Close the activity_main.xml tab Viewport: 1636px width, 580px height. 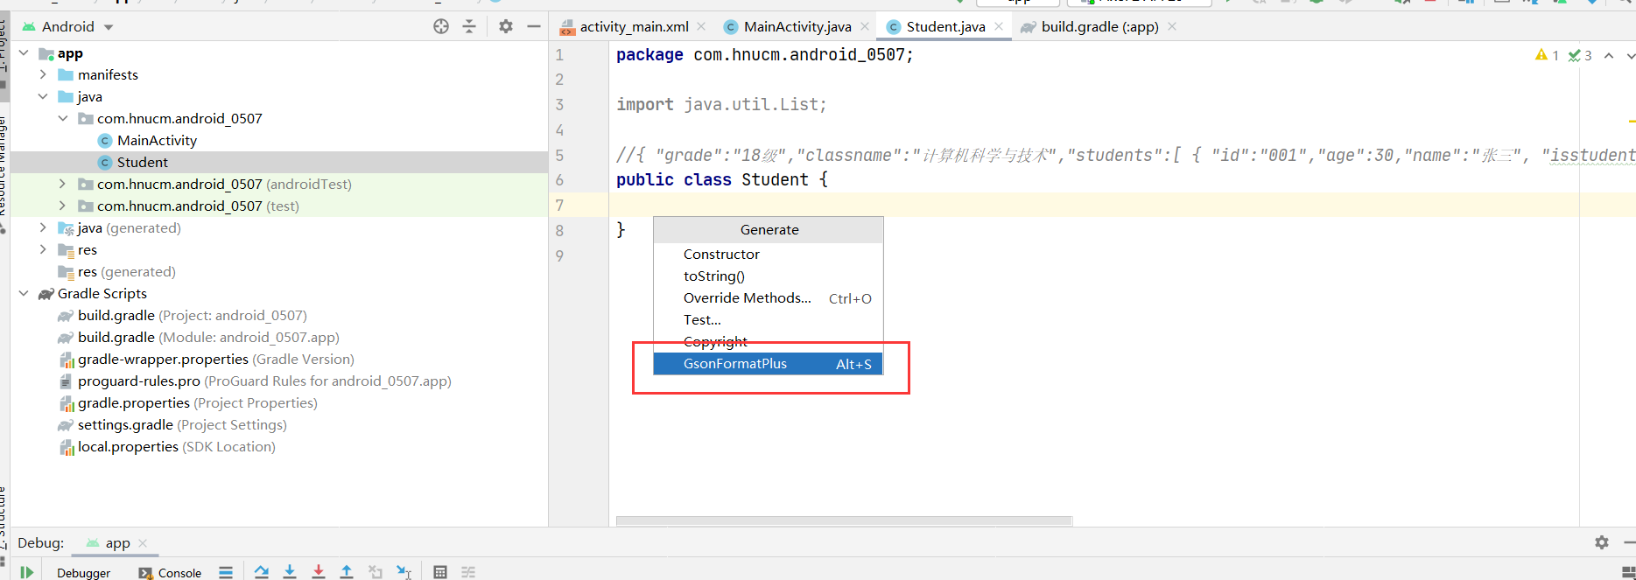click(x=701, y=27)
